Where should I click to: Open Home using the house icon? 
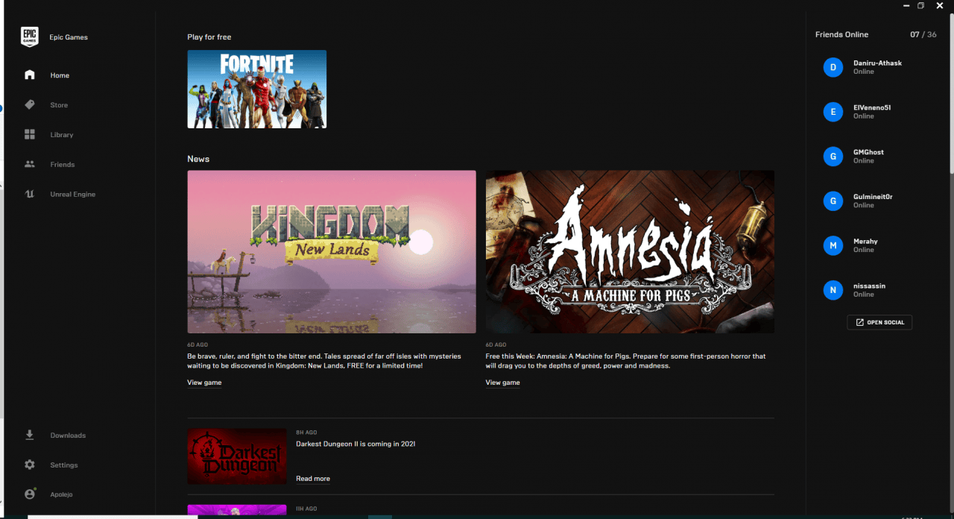(29, 75)
